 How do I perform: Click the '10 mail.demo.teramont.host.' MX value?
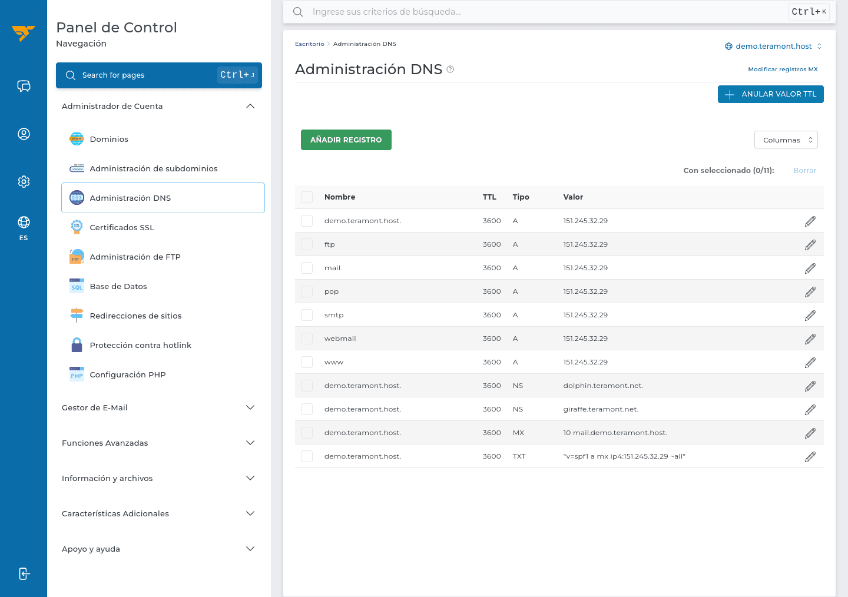point(615,433)
